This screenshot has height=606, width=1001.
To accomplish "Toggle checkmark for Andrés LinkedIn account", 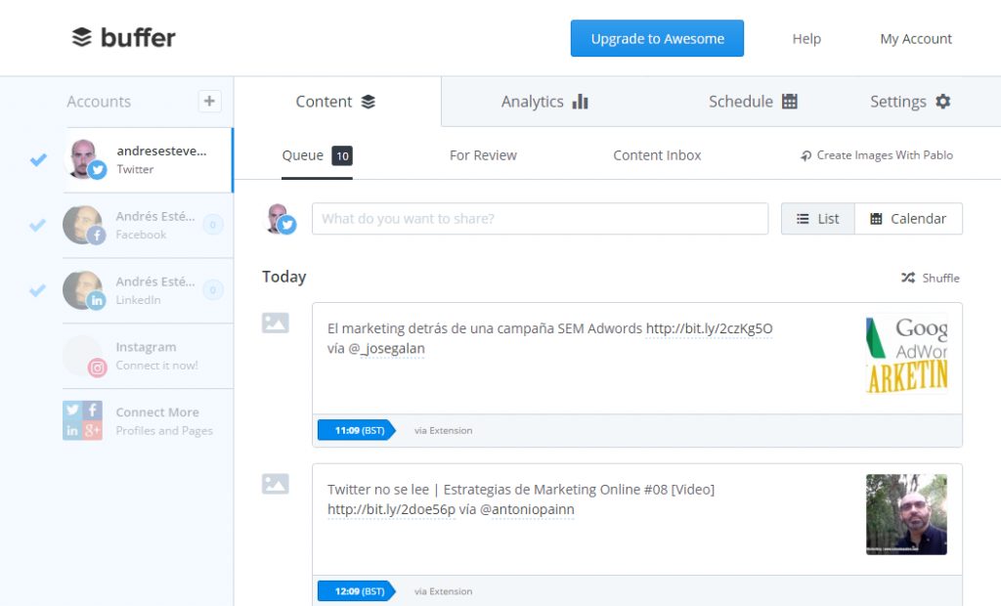I will (x=38, y=290).
